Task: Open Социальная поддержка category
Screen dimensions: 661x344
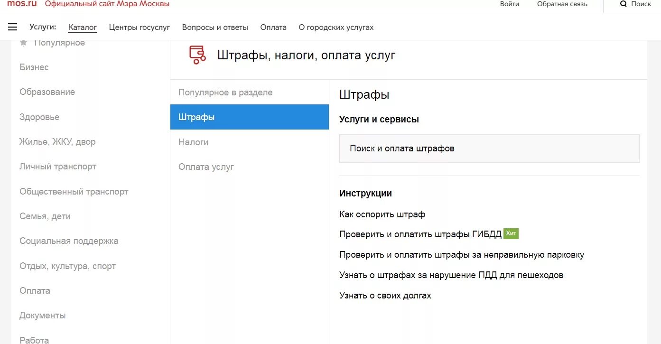Action: point(69,241)
